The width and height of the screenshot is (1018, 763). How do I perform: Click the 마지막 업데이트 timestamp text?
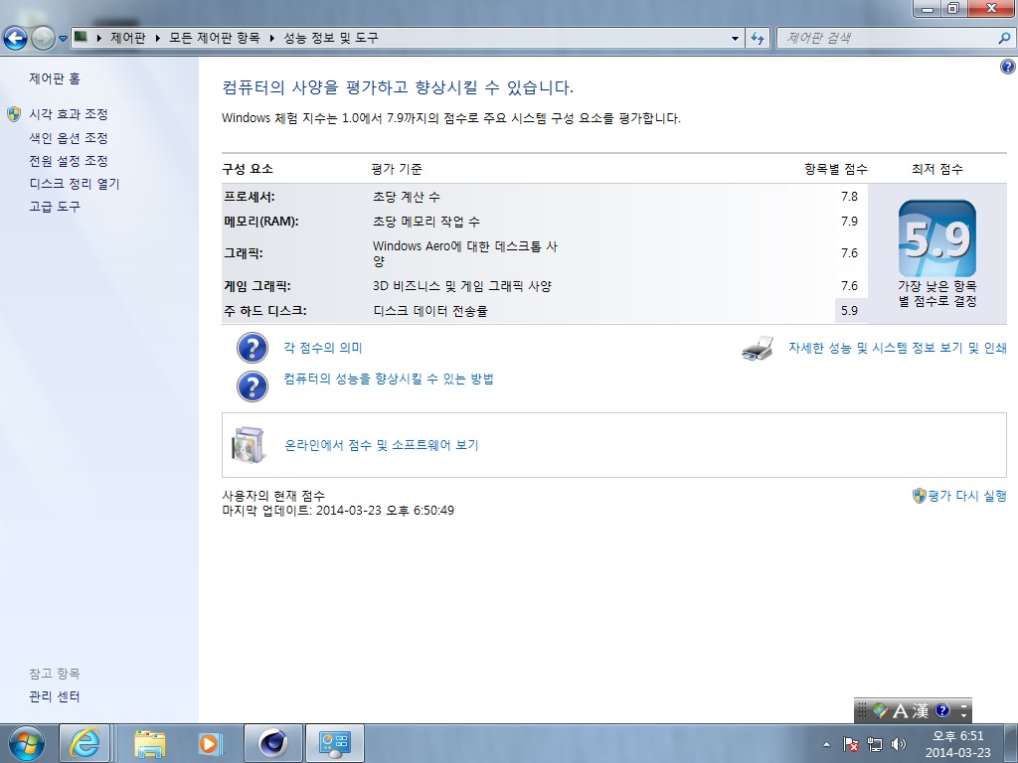[x=338, y=511]
